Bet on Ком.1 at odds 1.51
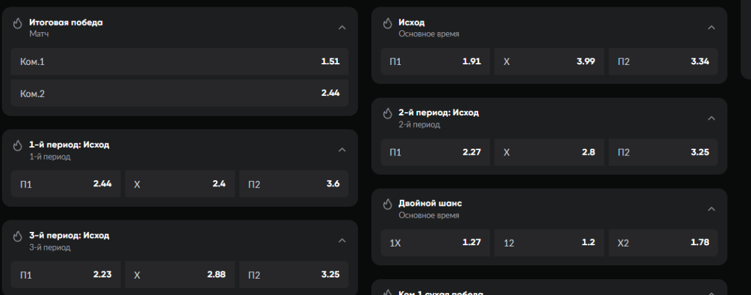 (x=180, y=61)
